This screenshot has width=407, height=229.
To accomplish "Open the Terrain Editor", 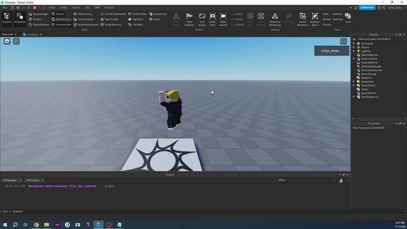I will (x=137, y=14).
